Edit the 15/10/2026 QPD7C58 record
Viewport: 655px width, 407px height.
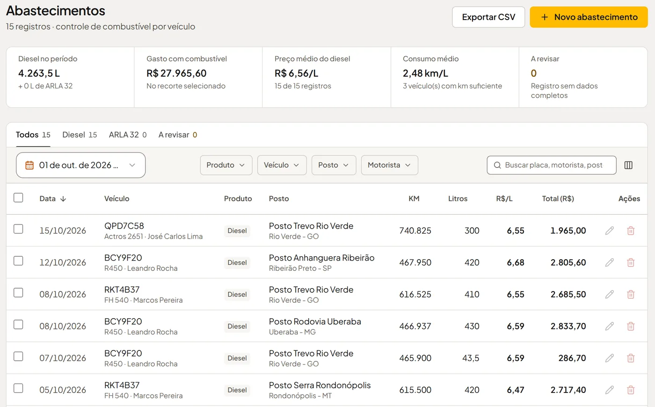tap(609, 231)
